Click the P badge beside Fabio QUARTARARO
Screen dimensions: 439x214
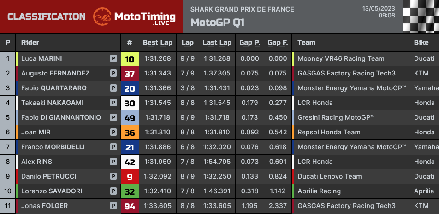pyautogui.click(x=113, y=88)
